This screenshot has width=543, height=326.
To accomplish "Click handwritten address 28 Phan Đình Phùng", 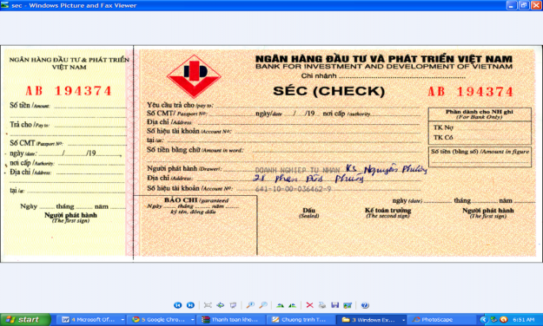I will (x=308, y=179).
